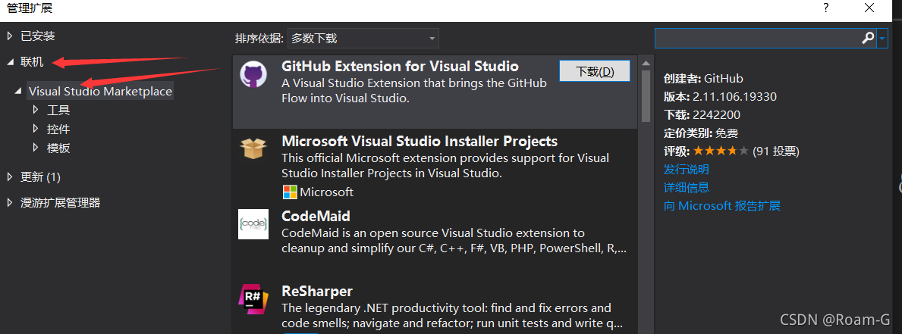This screenshot has width=902, height=334.
Task: Expand the 已安装 tree node
Action: click(x=10, y=36)
